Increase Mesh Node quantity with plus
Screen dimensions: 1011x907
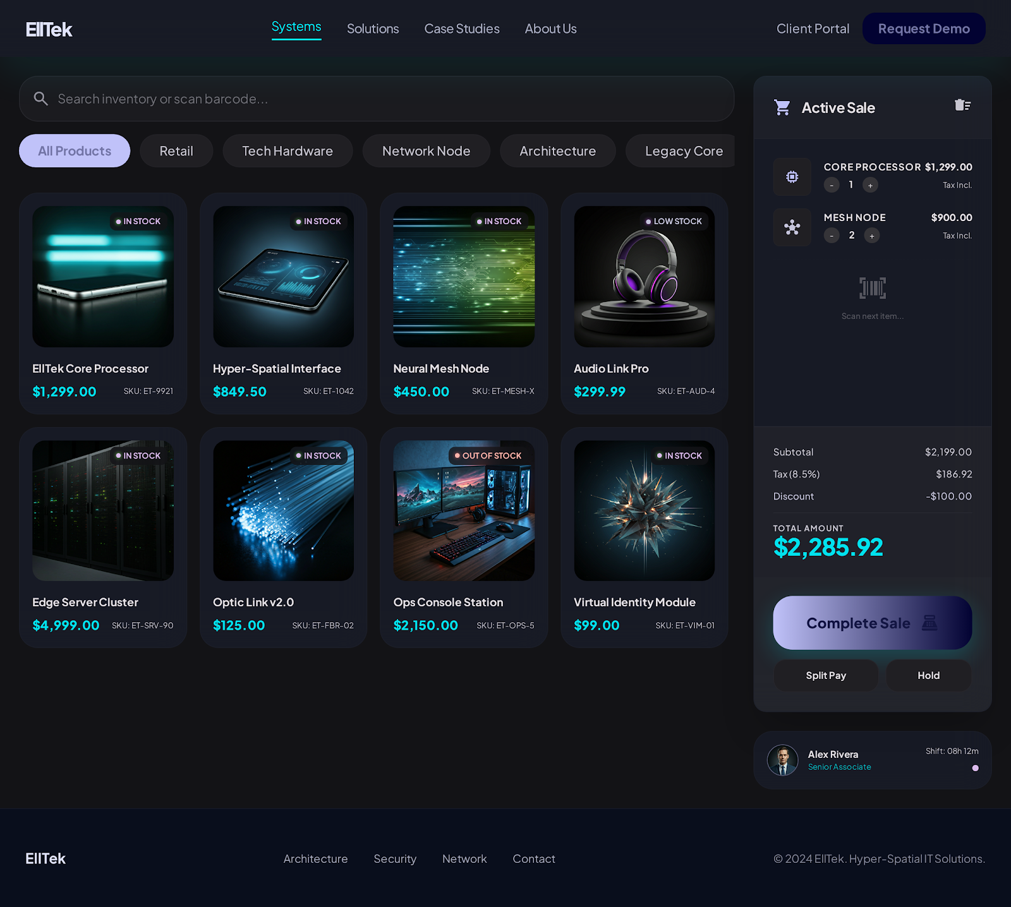pyautogui.click(x=871, y=236)
